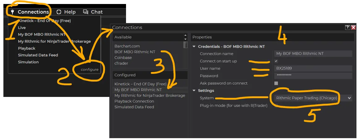Select Simulated Data Feed in Connections menu
Image resolution: width=358 pixels, height=140 pixels.
pos(38,55)
